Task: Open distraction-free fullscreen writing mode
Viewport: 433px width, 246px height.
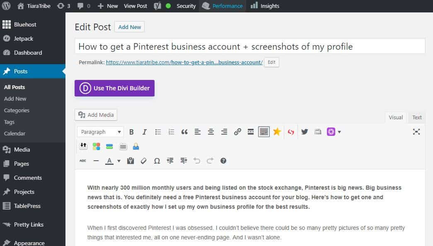Action: (x=416, y=132)
